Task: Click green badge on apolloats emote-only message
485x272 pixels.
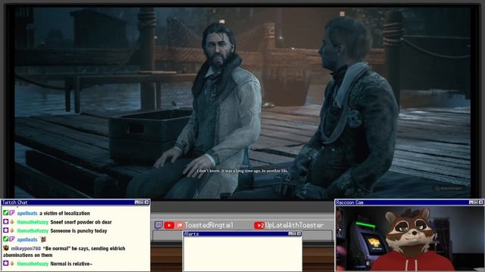Action: 6,239
